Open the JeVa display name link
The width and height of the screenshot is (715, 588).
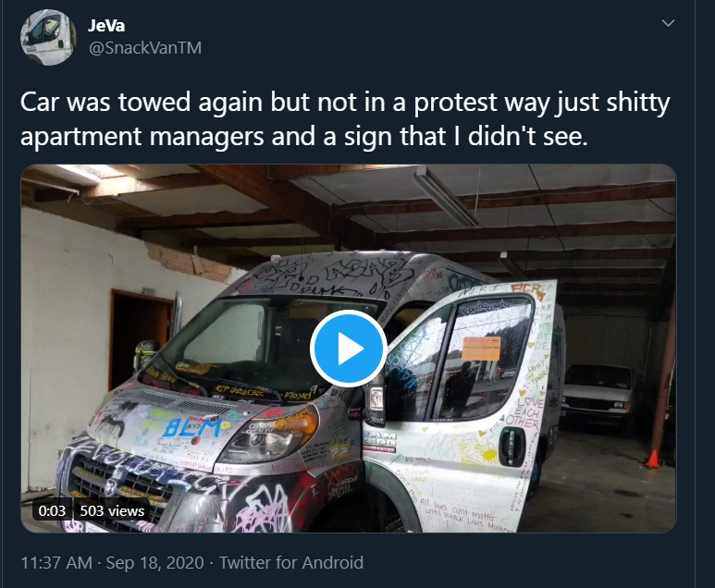(x=106, y=26)
